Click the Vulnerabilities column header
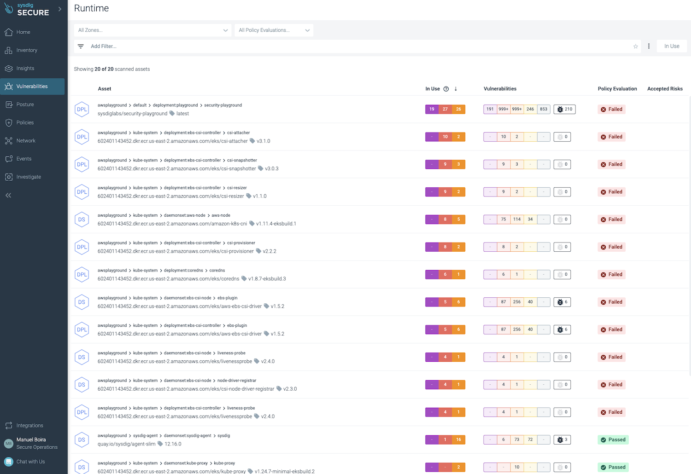 (500, 89)
